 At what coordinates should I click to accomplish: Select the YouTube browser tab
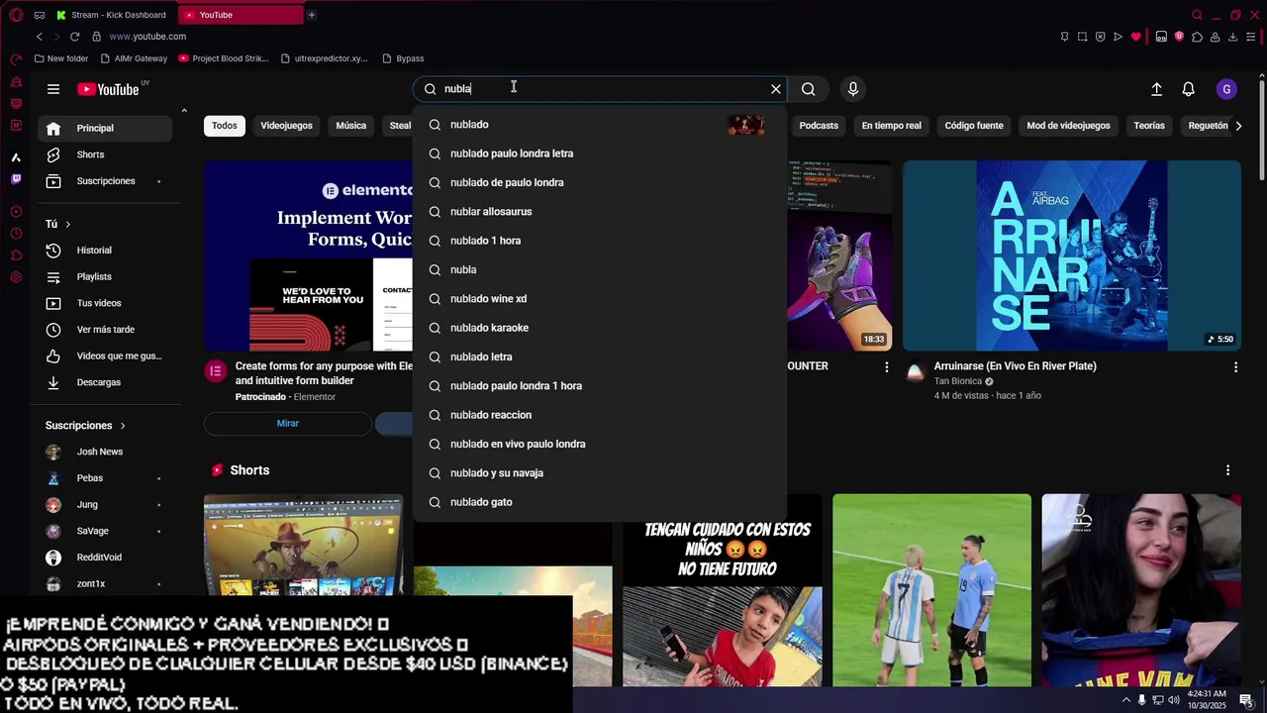click(242, 15)
